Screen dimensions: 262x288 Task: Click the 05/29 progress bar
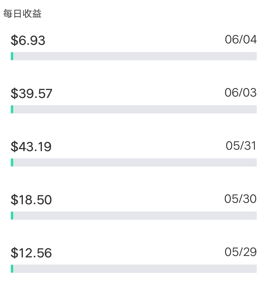[x=134, y=269]
